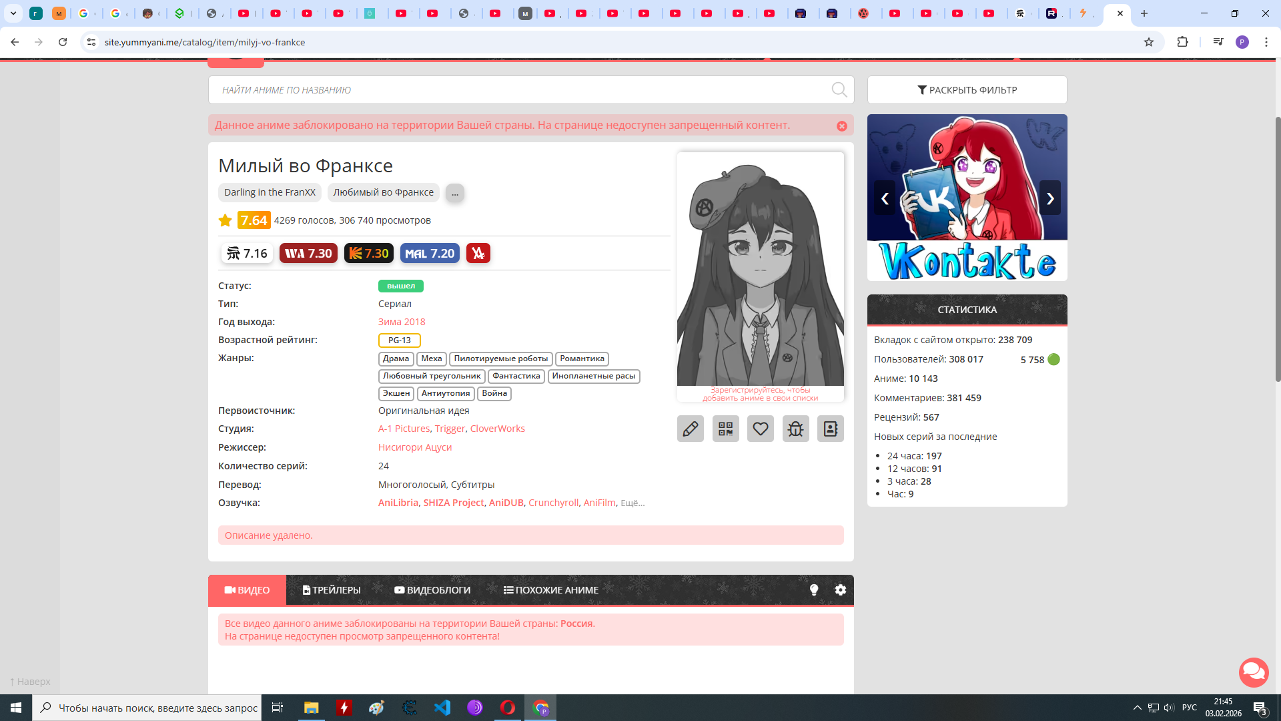This screenshot has width=1281, height=721.
Task: Open the ПОХОЖИЕ АНИМЕ tab
Action: [x=551, y=590]
